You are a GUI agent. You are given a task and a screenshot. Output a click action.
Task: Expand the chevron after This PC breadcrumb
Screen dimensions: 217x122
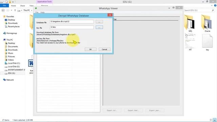coord(32,11)
